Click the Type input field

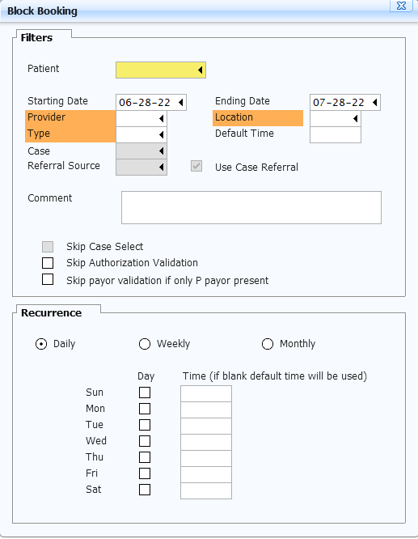tap(141, 134)
